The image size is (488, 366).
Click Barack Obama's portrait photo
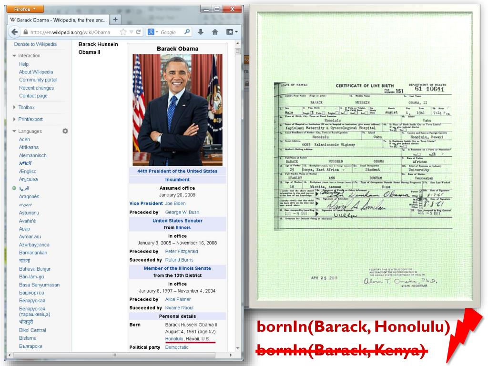(x=177, y=110)
